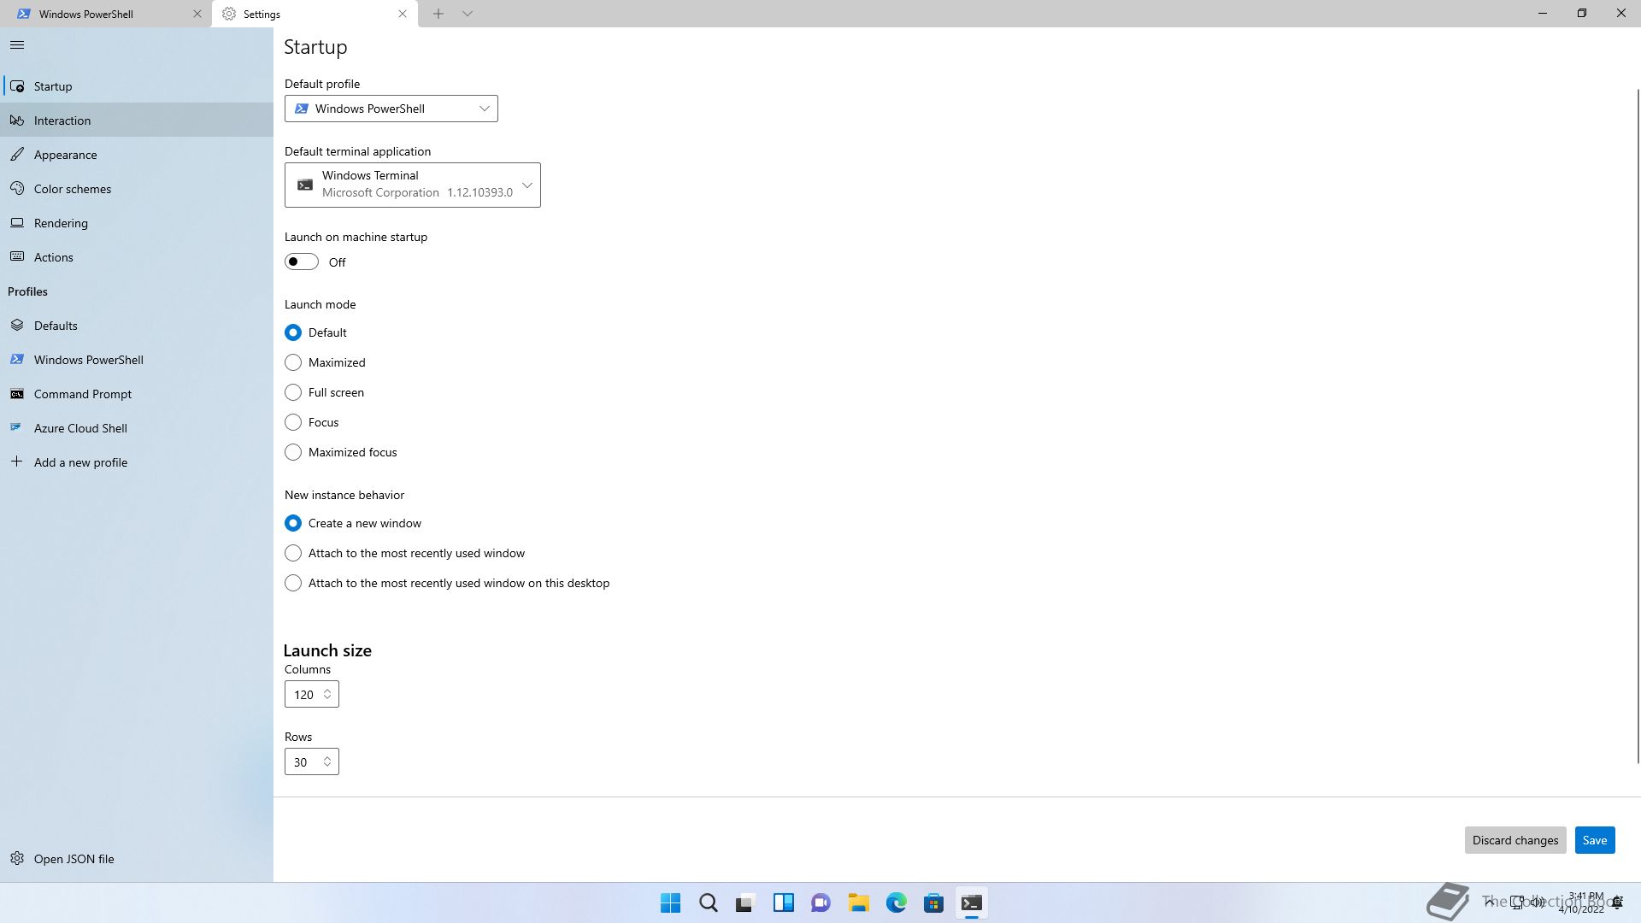Image resolution: width=1641 pixels, height=923 pixels.
Task: Open Color schemes settings page
Action: click(137, 189)
